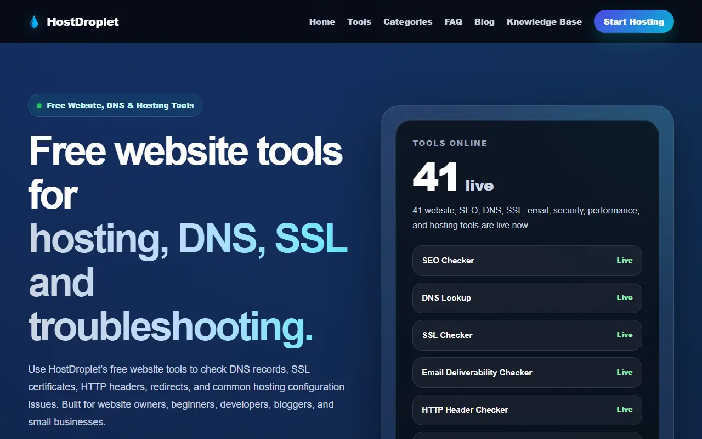Open the Blog menu item
The width and height of the screenshot is (702, 439).
click(x=484, y=22)
